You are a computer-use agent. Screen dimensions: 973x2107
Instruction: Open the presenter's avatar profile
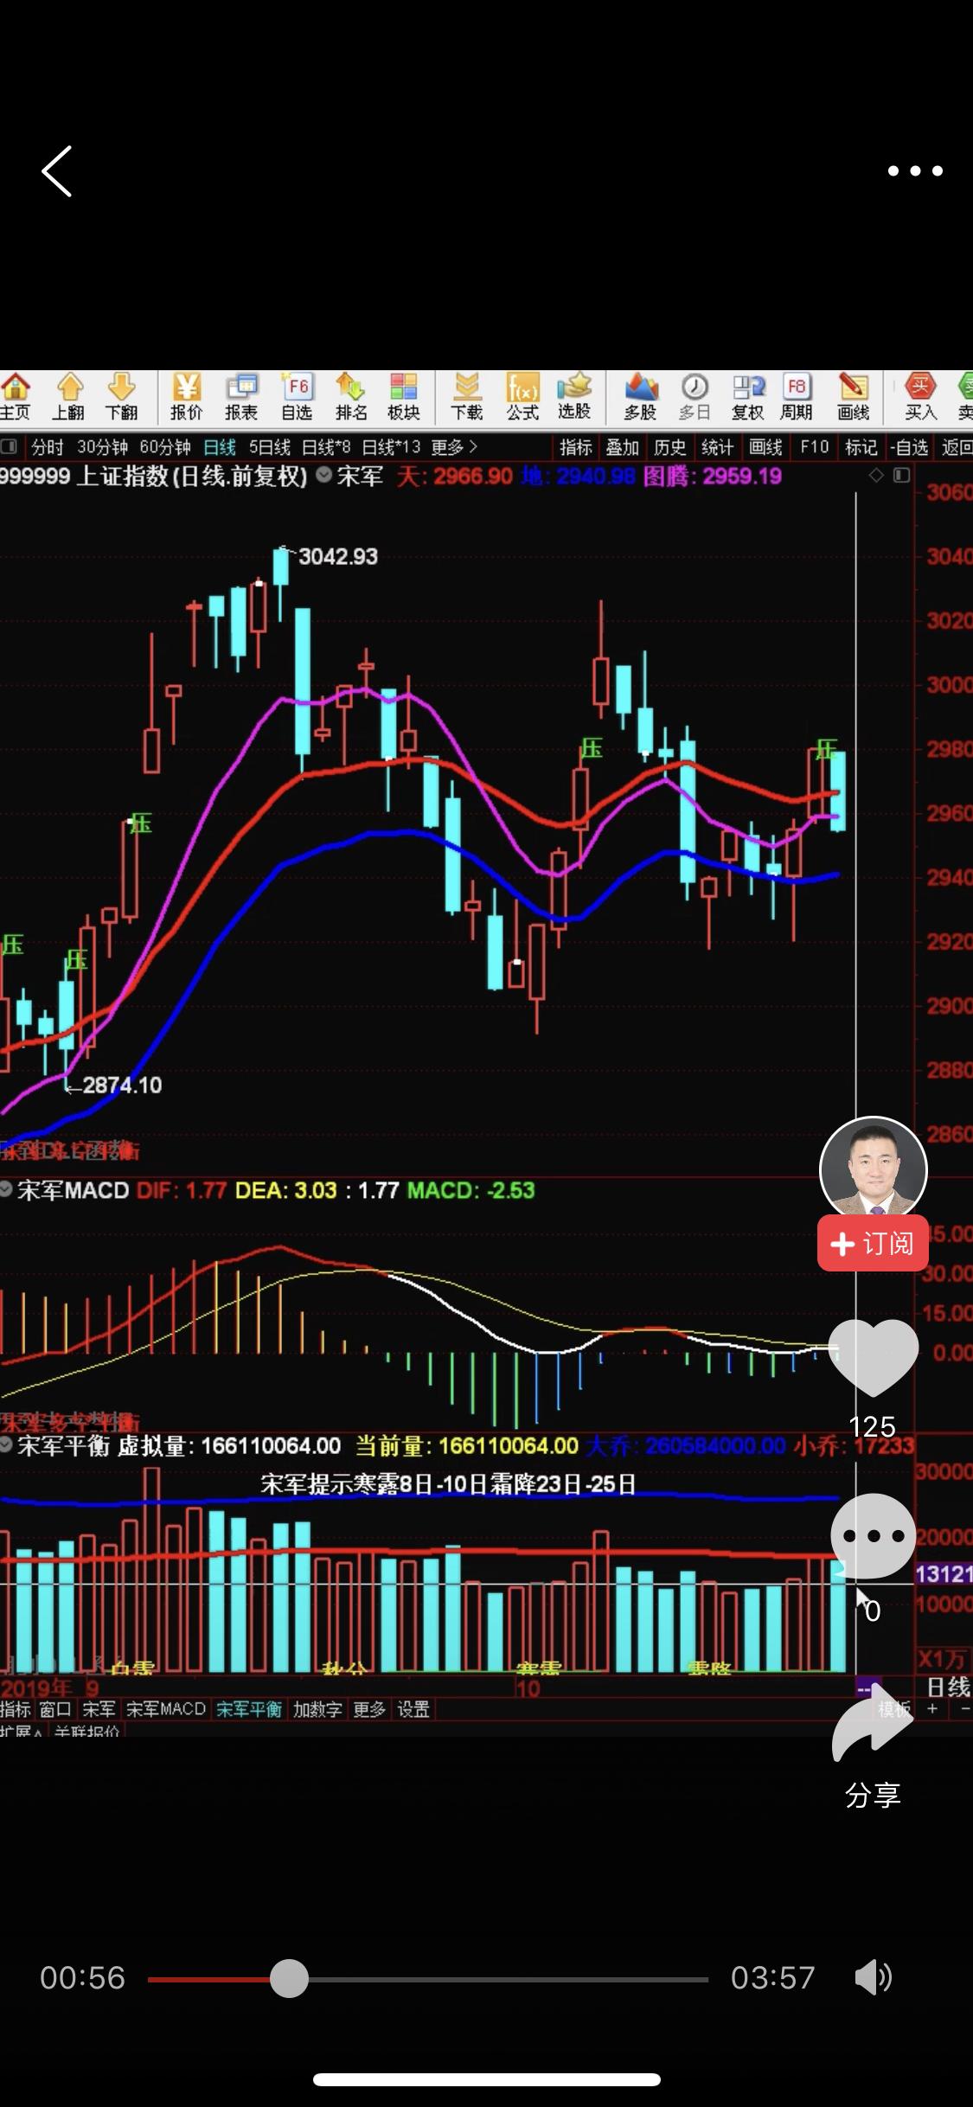click(873, 1169)
